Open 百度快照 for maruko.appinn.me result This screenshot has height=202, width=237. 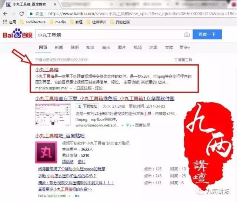[x=84, y=88]
